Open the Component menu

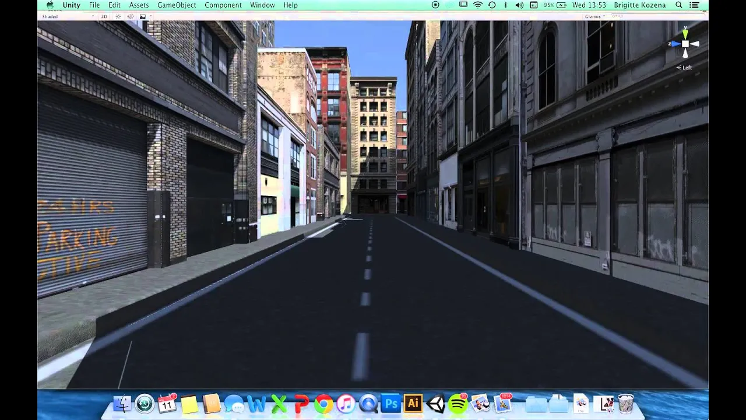pos(223,5)
